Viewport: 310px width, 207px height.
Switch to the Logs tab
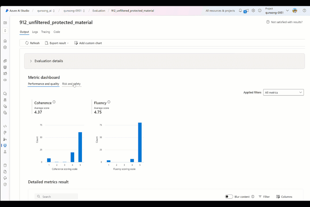tap(35, 32)
